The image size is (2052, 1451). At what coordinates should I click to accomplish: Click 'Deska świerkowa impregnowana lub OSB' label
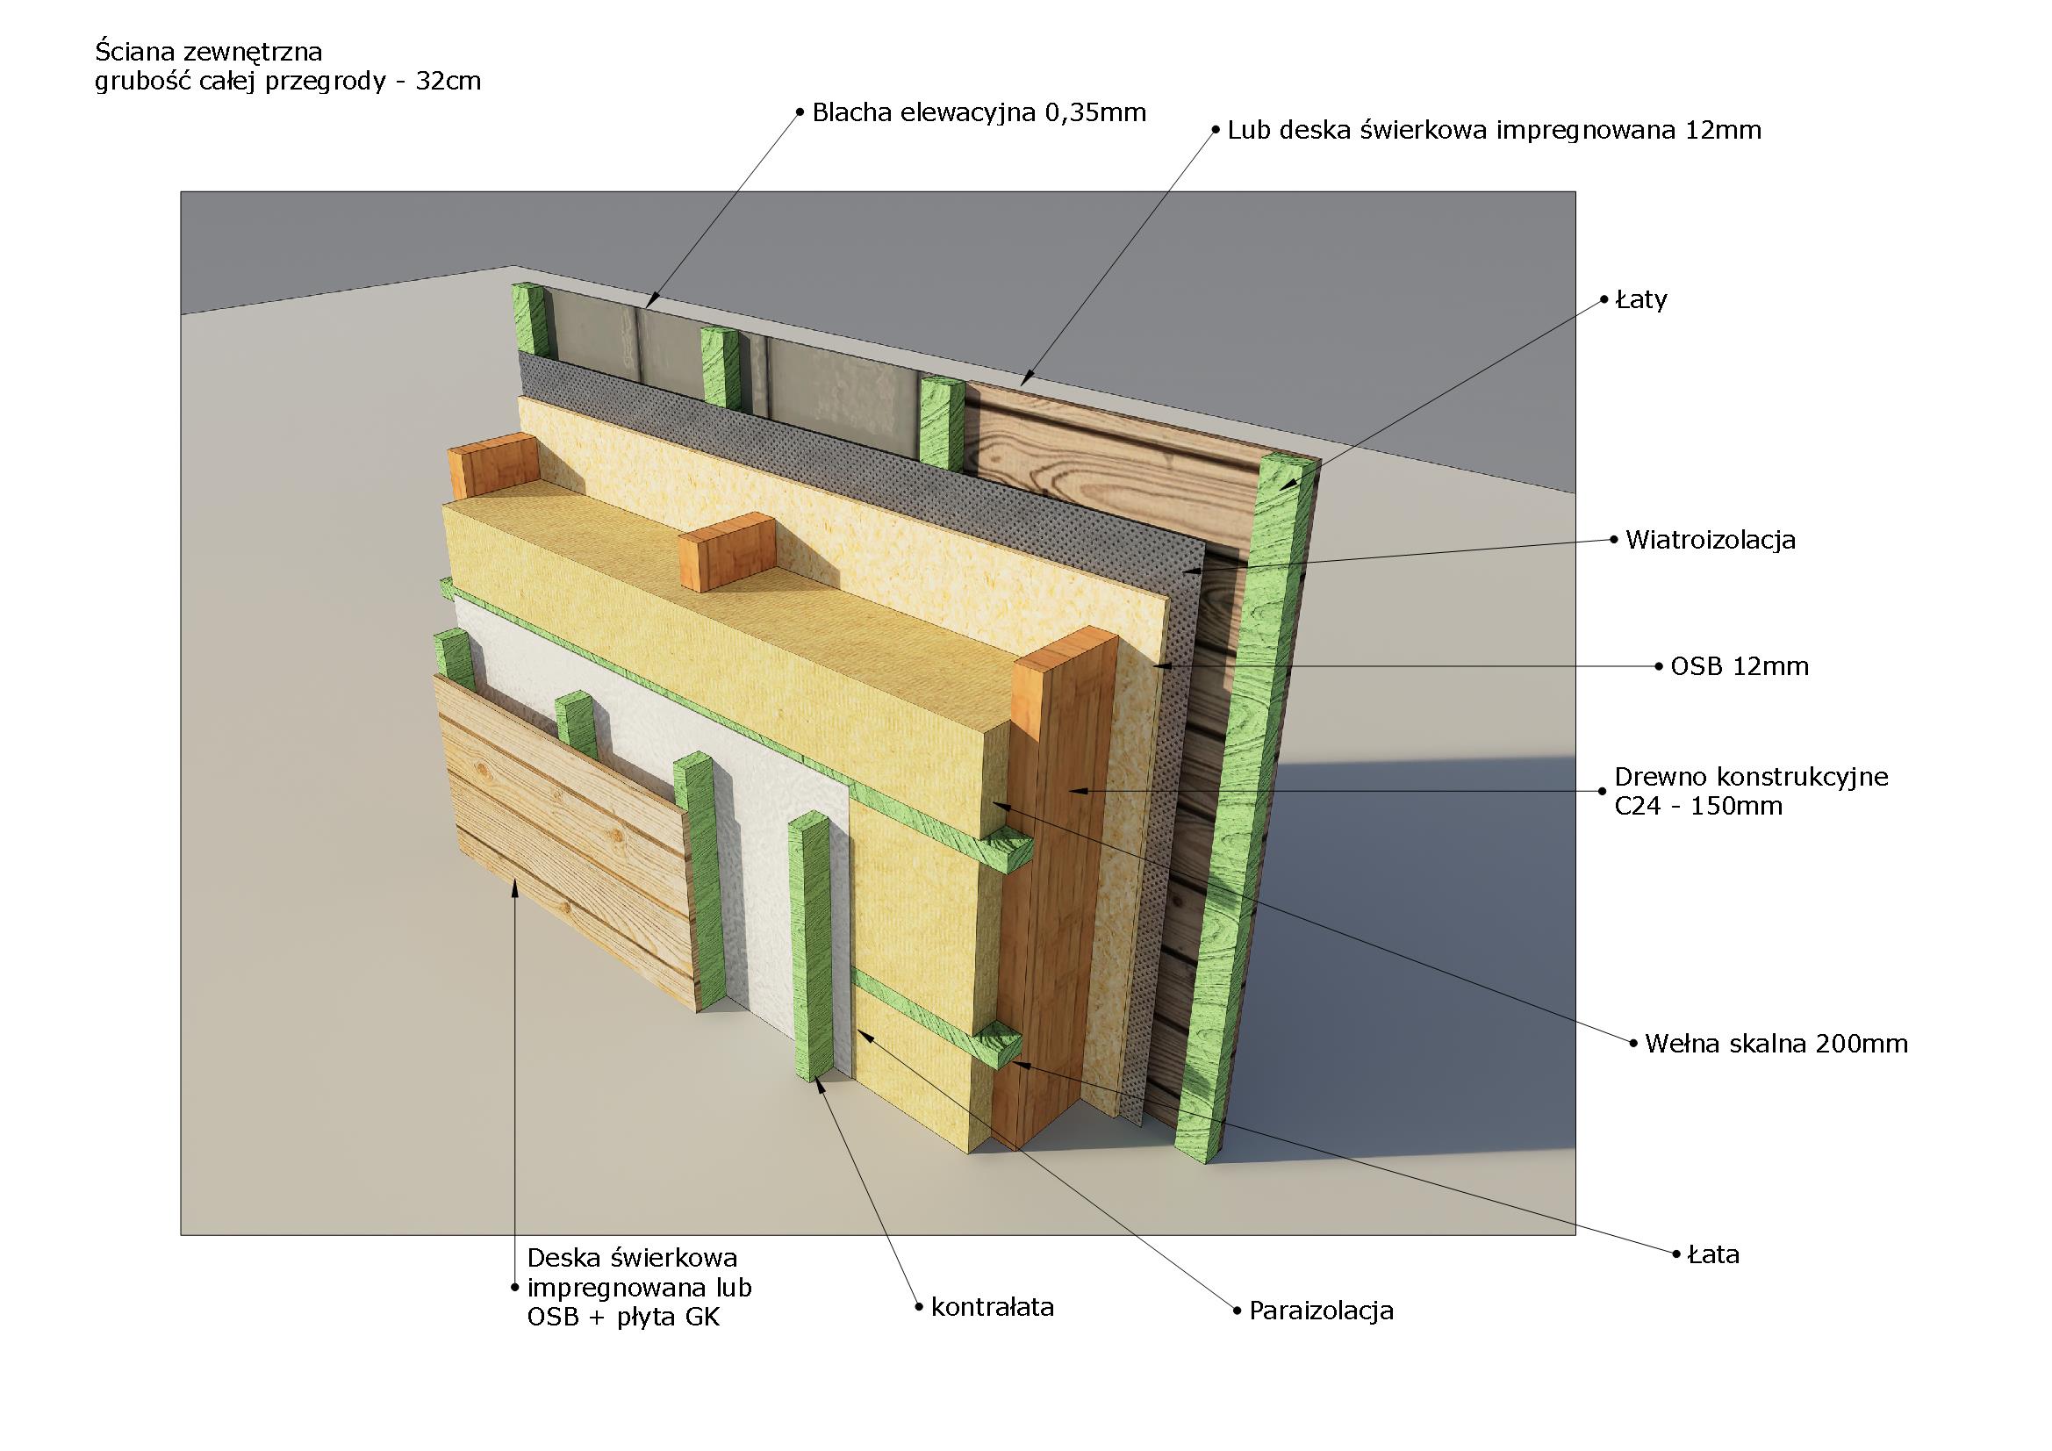pyautogui.click(x=638, y=1288)
